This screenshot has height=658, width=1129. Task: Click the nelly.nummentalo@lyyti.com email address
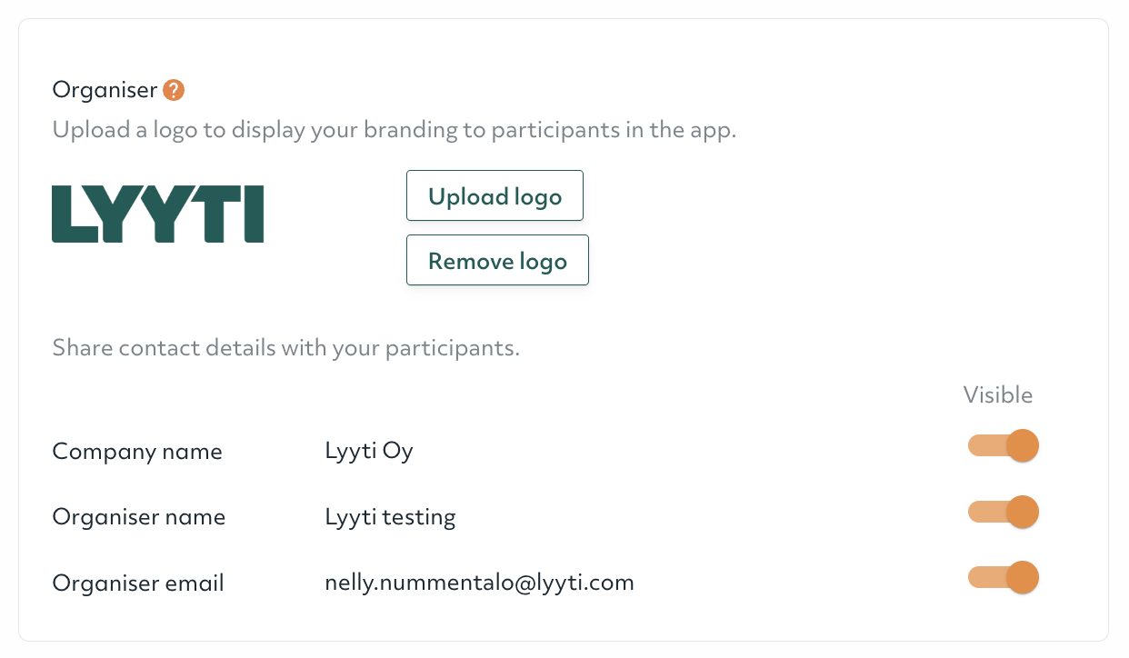coord(479,583)
